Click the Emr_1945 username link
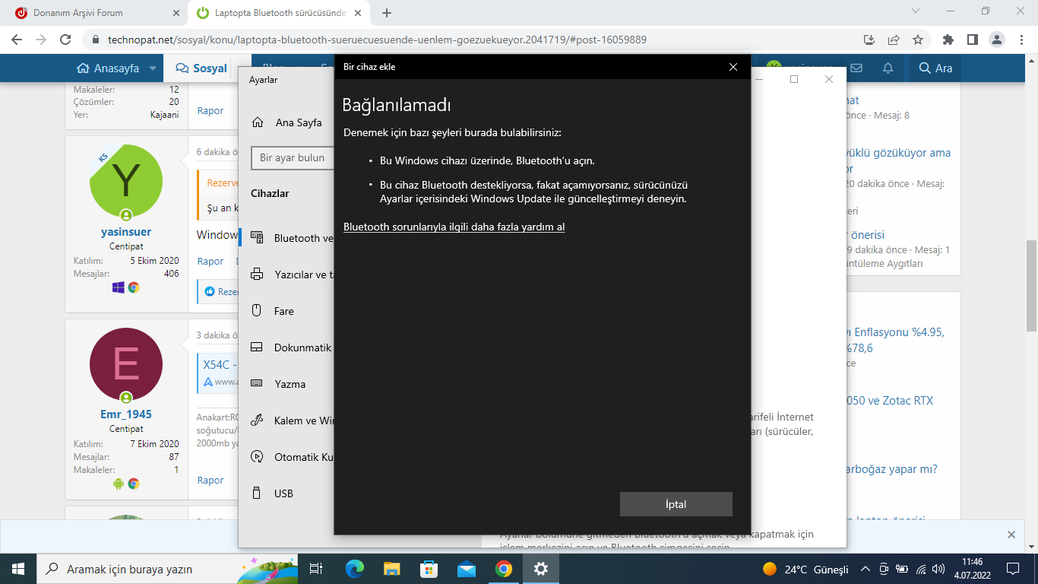 click(126, 414)
